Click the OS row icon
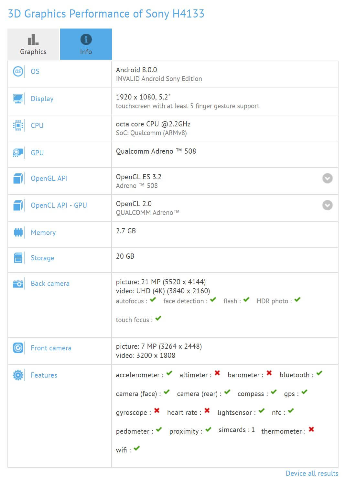The image size is (345, 481). click(x=18, y=71)
